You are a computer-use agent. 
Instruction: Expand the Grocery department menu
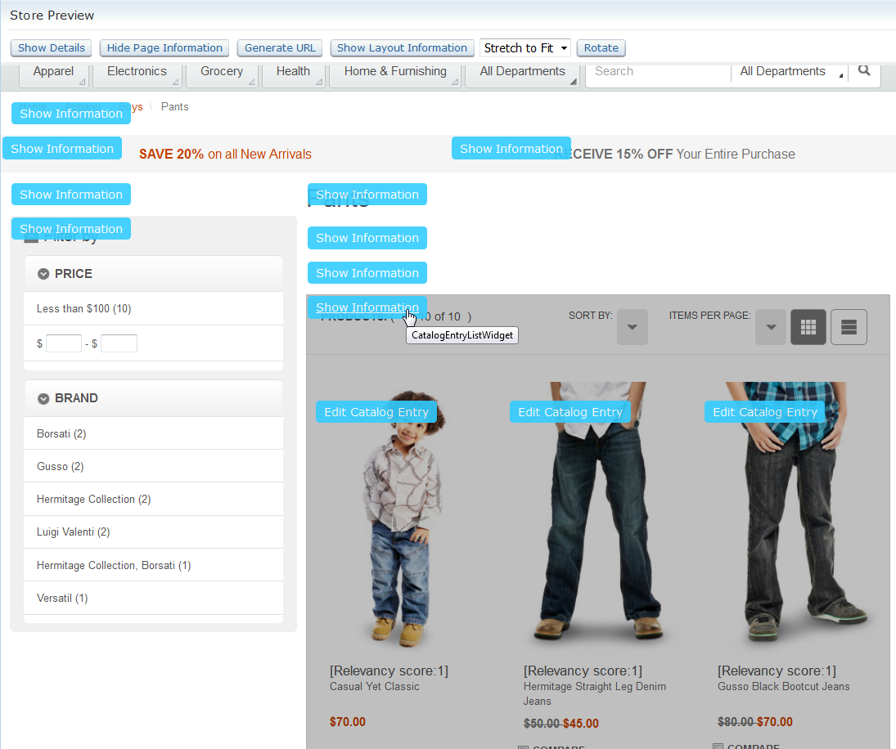tap(222, 74)
